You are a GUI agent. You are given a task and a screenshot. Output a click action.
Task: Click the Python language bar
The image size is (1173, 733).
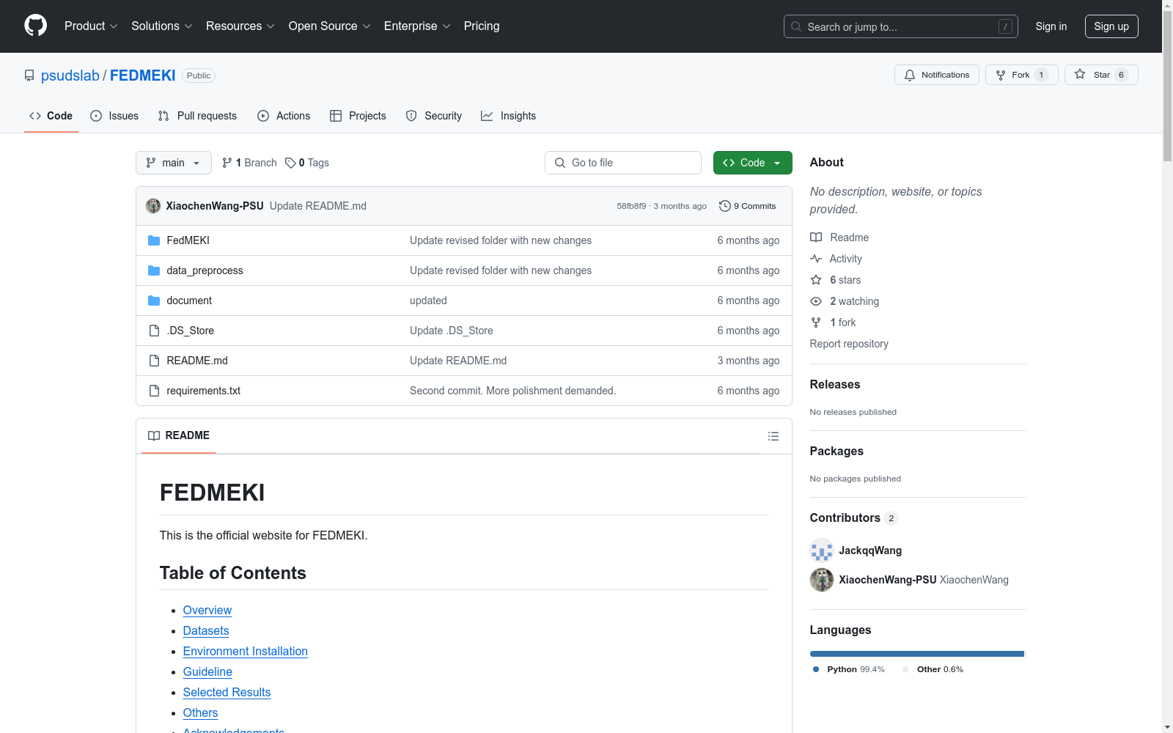click(x=916, y=654)
